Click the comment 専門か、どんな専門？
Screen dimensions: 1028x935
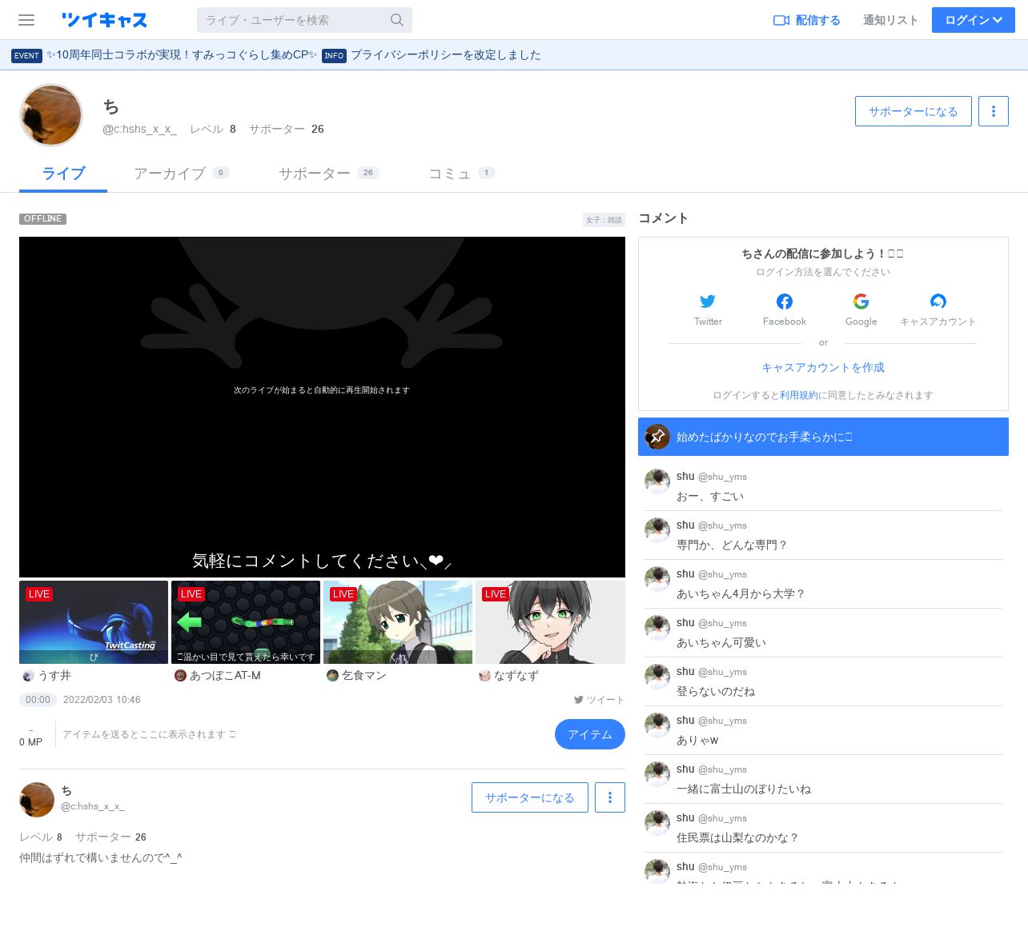point(732,545)
